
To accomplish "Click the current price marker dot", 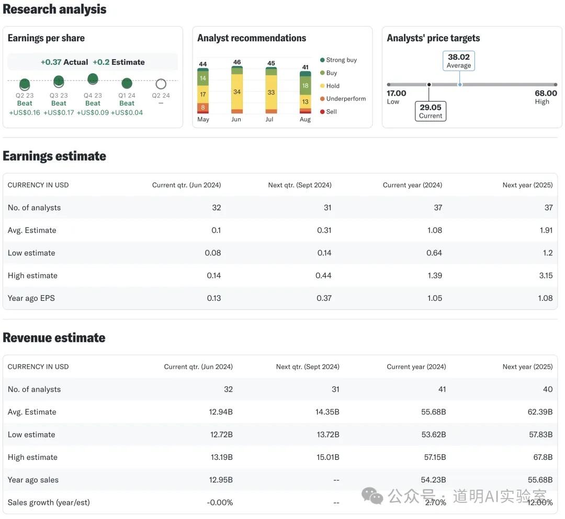I will tap(429, 85).
